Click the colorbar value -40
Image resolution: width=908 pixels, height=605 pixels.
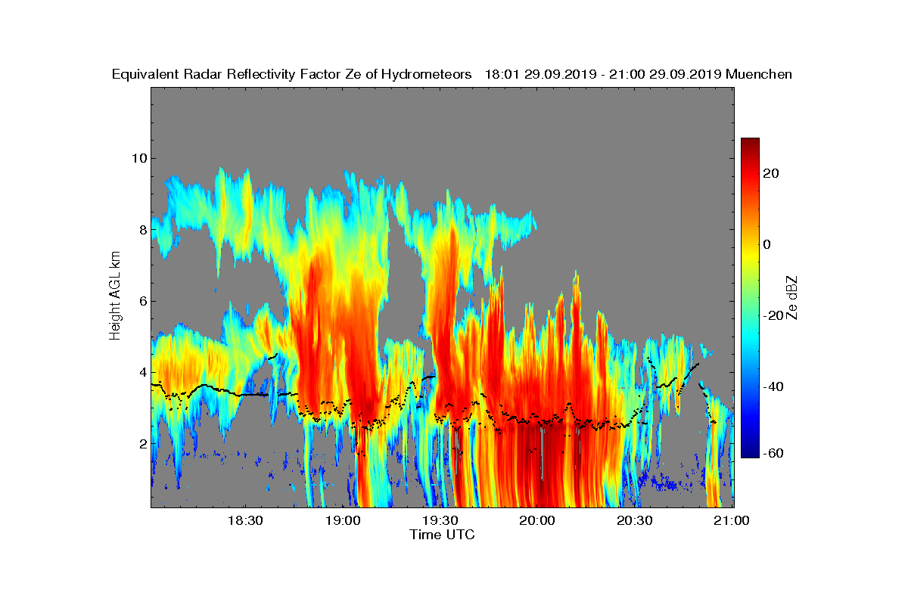(x=774, y=386)
